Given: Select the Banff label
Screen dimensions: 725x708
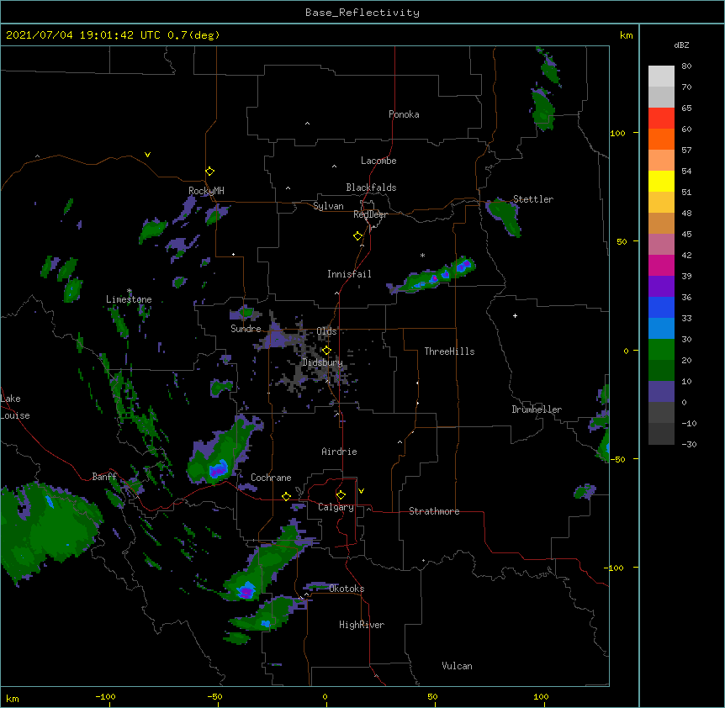Looking at the screenshot, I should (x=104, y=477).
